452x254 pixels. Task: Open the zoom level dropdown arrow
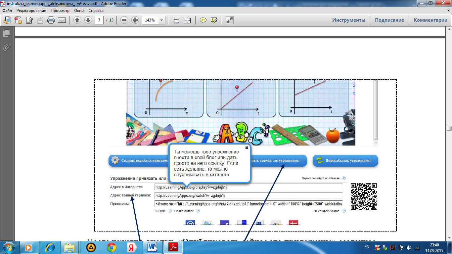162,20
